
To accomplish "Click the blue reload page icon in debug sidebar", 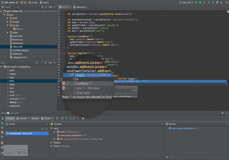I will click(x=2, y=137).
